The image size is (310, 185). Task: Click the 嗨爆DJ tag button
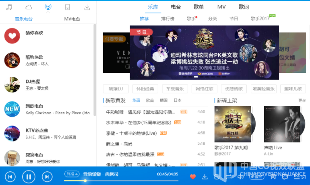click(x=116, y=89)
